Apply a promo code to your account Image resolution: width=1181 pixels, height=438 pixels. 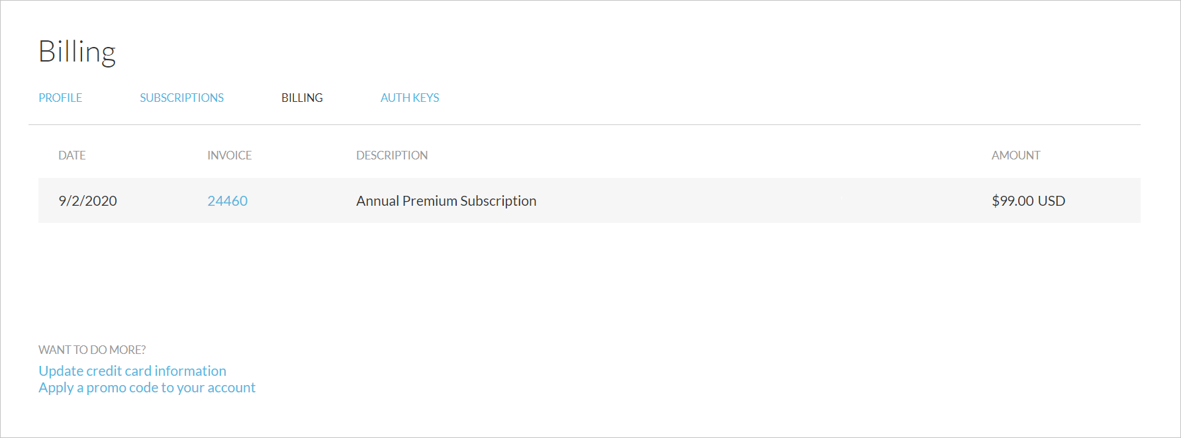pyautogui.click(x=147, y=388)
